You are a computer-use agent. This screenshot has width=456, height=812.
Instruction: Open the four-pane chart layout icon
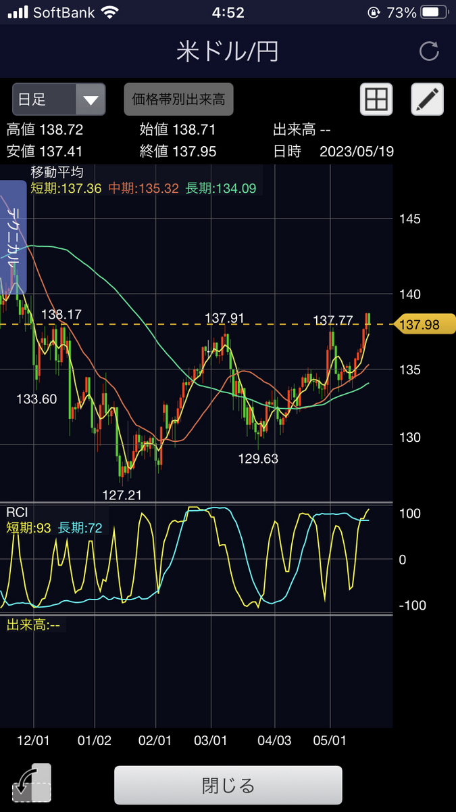376,100
